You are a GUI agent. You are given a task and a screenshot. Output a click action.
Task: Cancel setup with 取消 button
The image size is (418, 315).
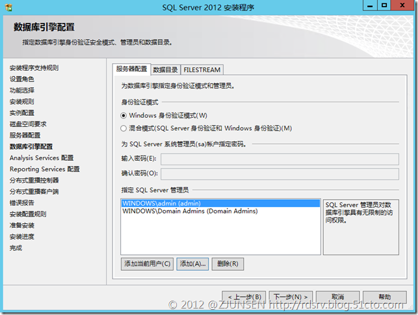338,297
